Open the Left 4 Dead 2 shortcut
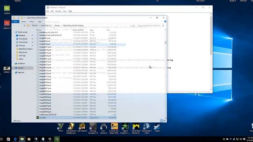Viewport: 253px width, 142px height. pyautogui.click(x=82, y=127)
